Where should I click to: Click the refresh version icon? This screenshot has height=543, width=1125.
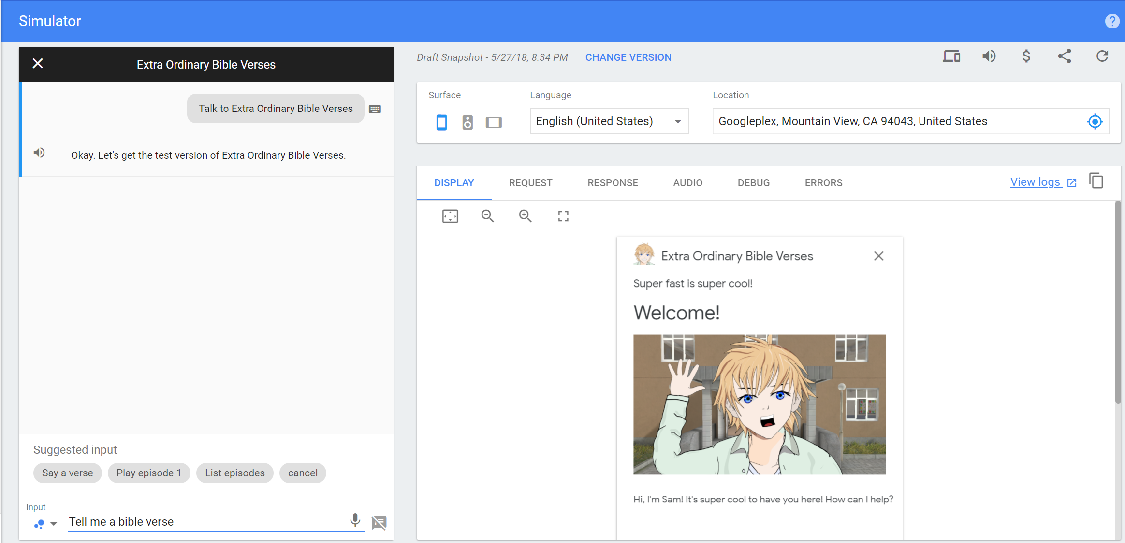[1102, 56]
